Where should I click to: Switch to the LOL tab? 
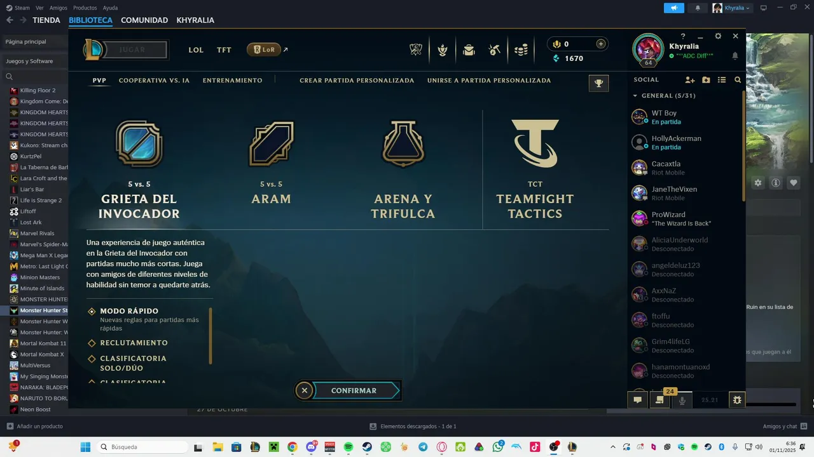point(196,50)
